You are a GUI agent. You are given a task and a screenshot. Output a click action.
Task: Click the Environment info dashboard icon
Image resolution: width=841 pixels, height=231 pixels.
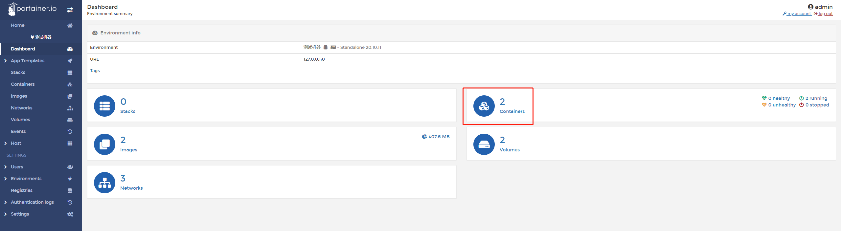(95, 33)
